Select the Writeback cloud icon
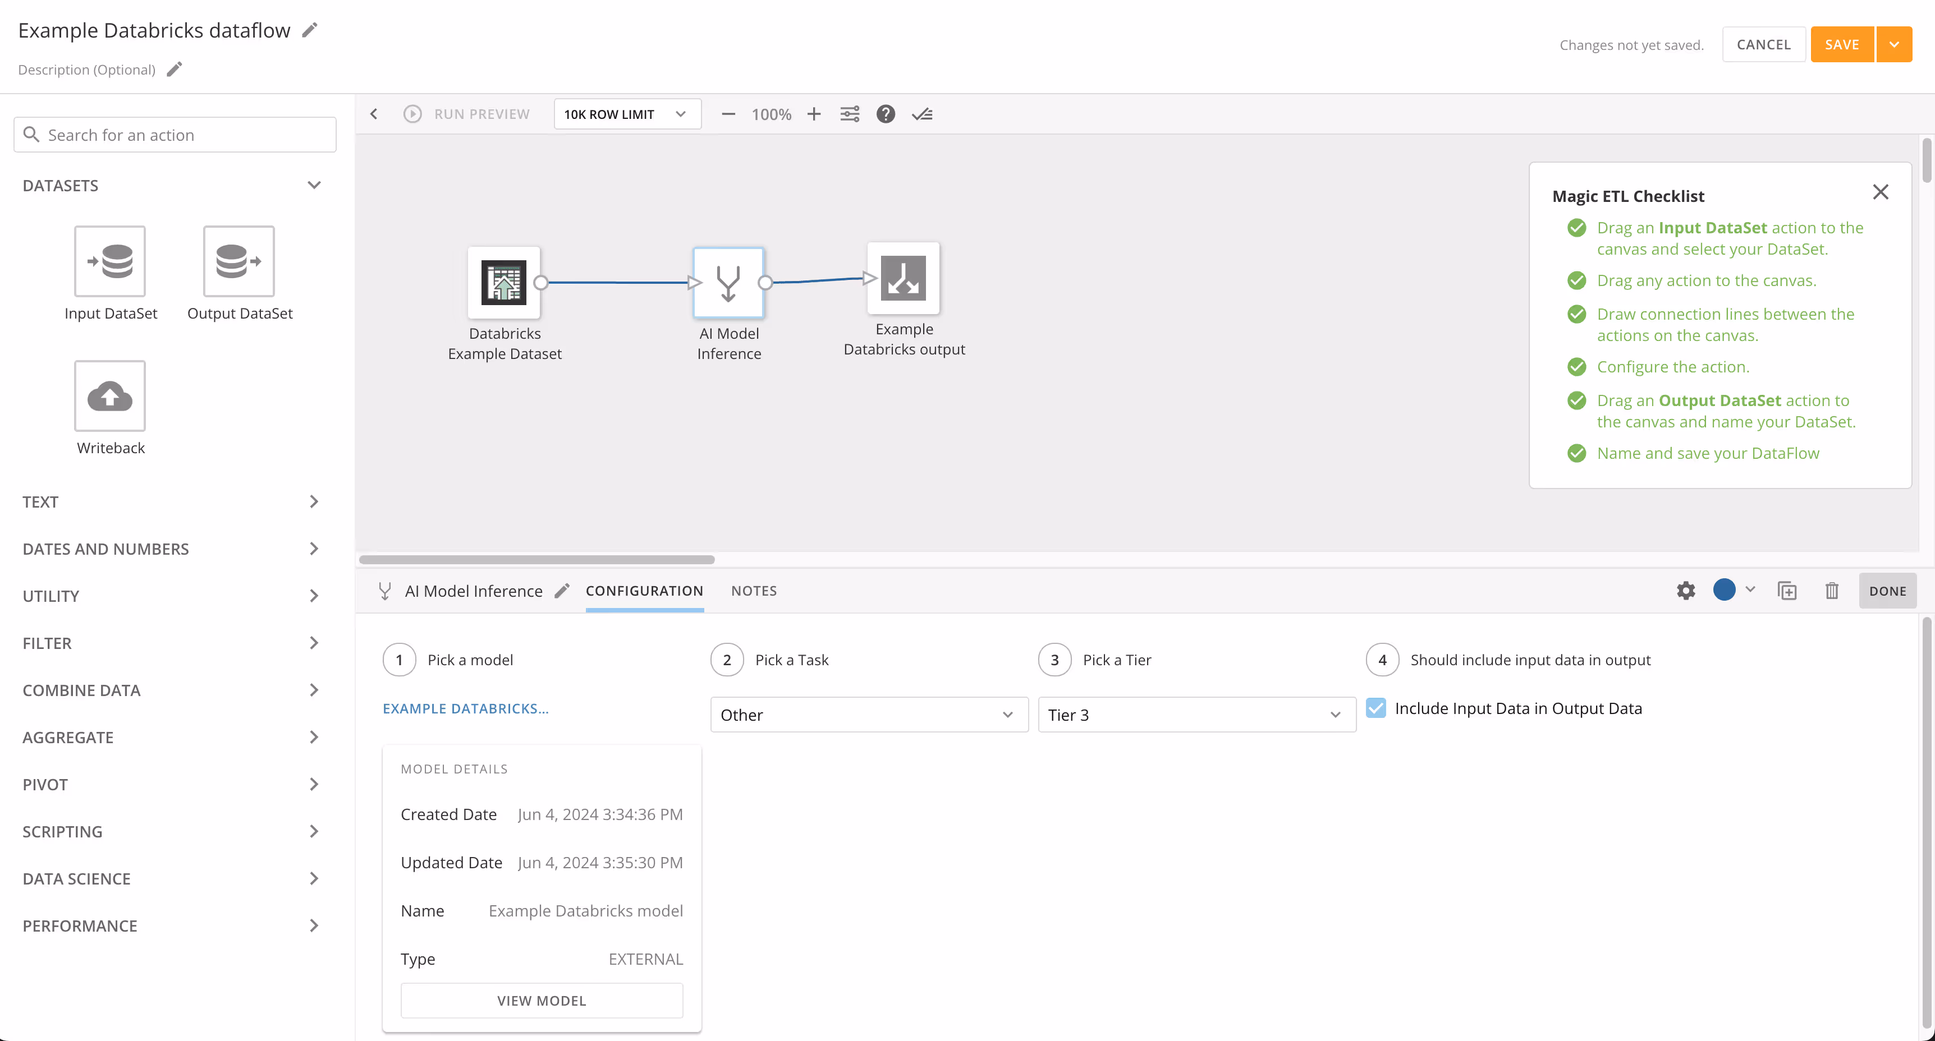Viewport: 1935px width, 1041px height. pos(109,397)
